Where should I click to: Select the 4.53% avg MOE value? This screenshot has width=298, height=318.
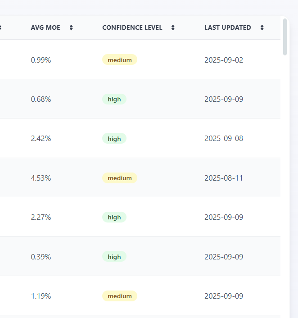(x=41, y=178)
